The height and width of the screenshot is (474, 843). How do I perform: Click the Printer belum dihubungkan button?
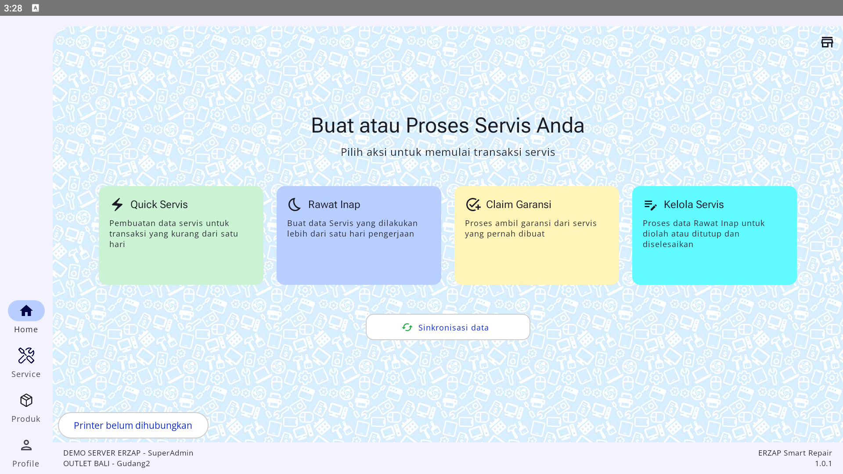tap(133, 425)
